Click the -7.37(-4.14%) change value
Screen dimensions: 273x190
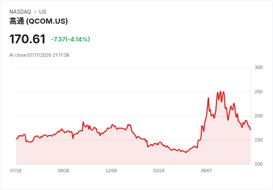[70, 39]
